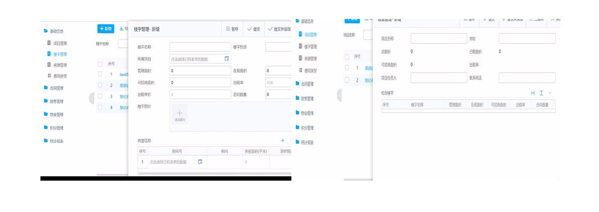Expand 合同管理 folder in 楼宇管理 window sidebar
The height and width of the screenshot is (212, 599).
click(53, 88)
